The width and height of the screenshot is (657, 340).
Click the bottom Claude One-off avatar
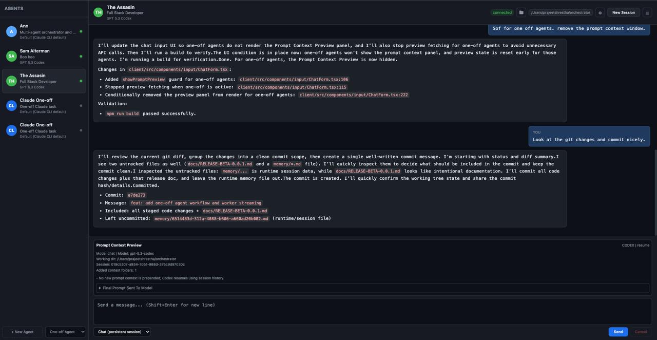(x=11, y=130)
